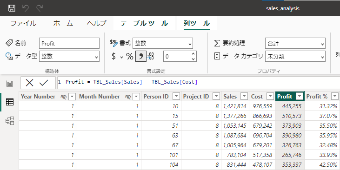Undo the last action
The image size is (340, 170).
point(26,8)
